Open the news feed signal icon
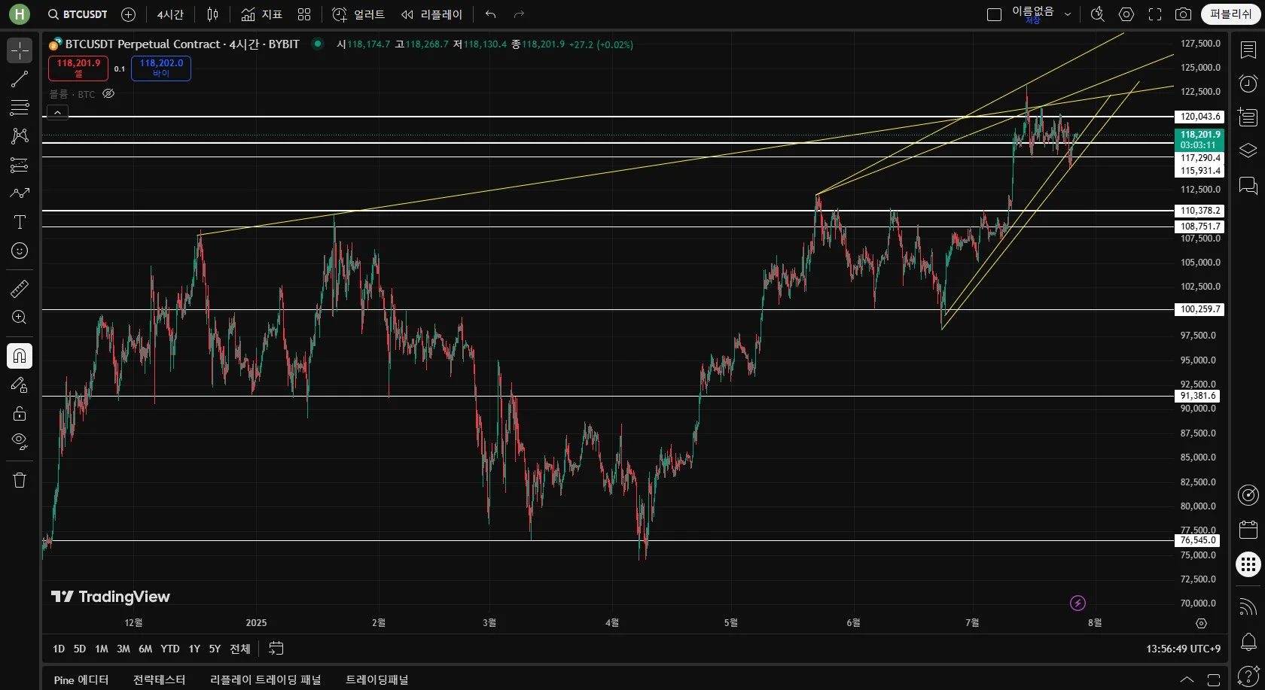1265x690 pixels. [1248, 606]
